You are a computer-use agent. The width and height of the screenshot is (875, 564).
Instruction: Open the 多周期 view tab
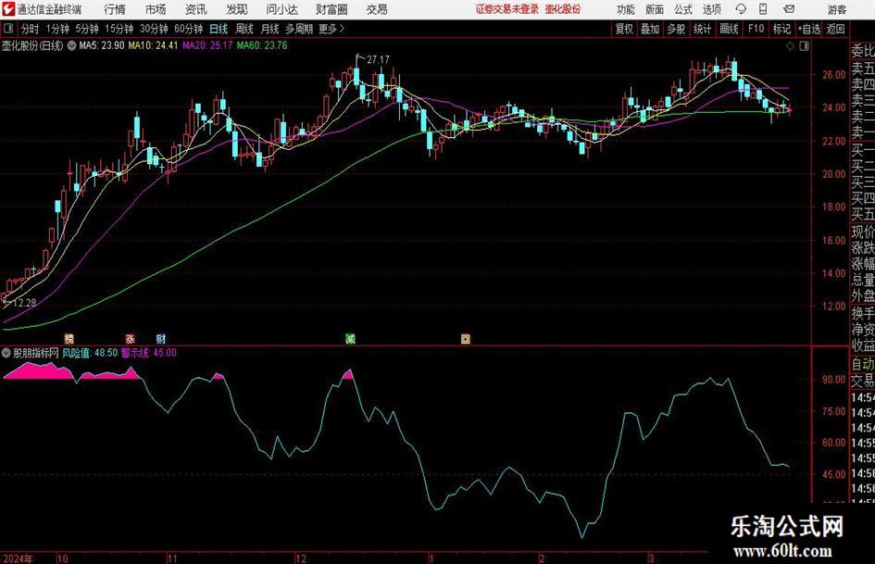[x=299, y=29]
